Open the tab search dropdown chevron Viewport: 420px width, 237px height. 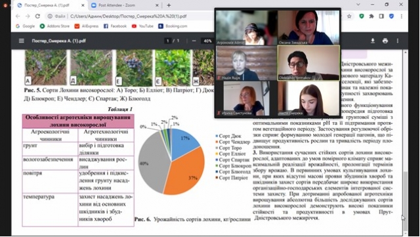click(x=358, y=5)
